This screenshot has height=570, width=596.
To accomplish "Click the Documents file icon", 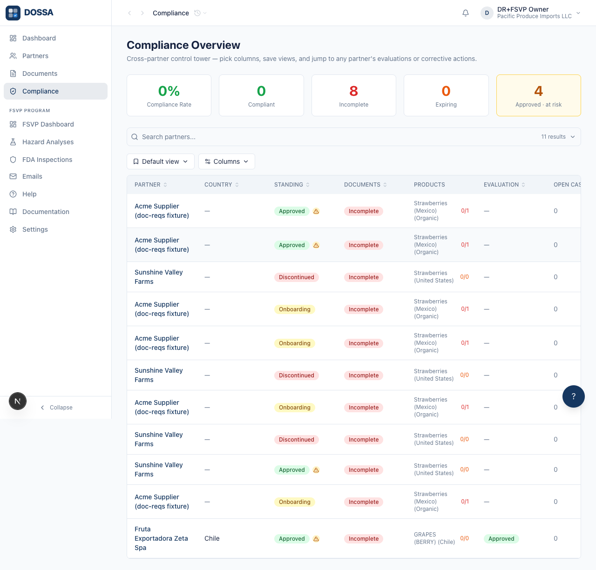I will click(13, 74).
